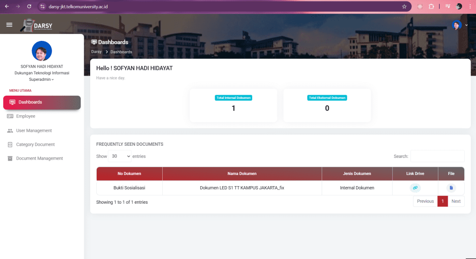Viewport: 476px width, 259px height.
Task: Focus the table Search field
Action: click(437, 156)
